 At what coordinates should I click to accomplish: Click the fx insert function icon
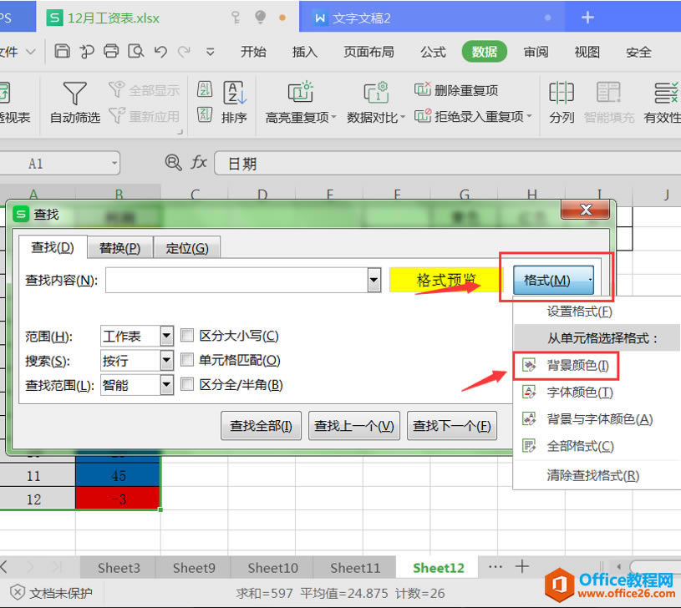(x=199, y=163)
